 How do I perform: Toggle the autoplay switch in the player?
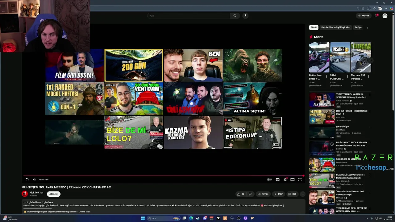point(269,179)
